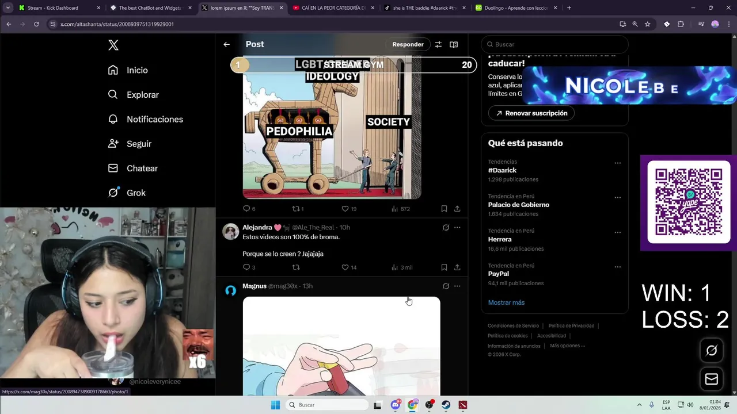The image size is (737, 414).
Task: Switch to Stream - Kick Dashboard tab
Action: click(59, 8)
